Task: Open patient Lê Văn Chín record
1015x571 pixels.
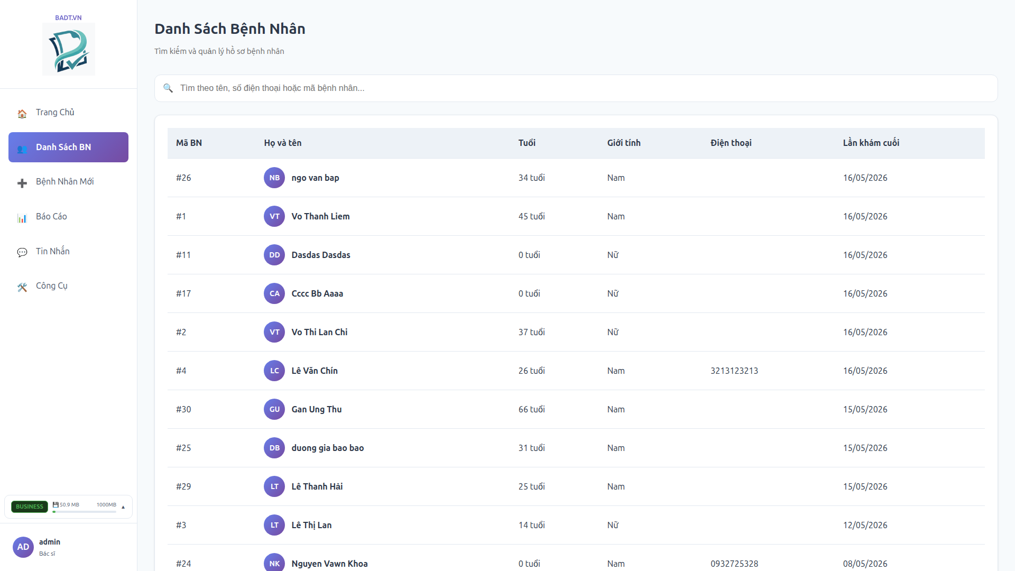Action: click(x=315, y=371)
